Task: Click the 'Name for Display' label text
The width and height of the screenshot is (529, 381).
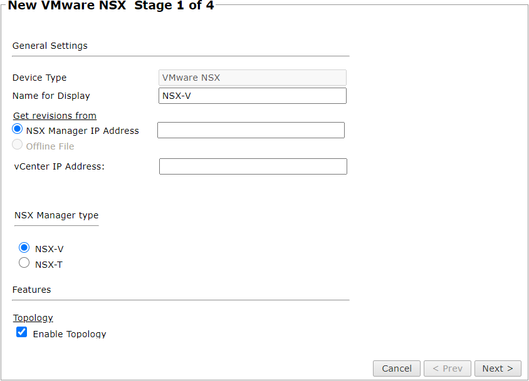Action: click(x=51, y=96)
